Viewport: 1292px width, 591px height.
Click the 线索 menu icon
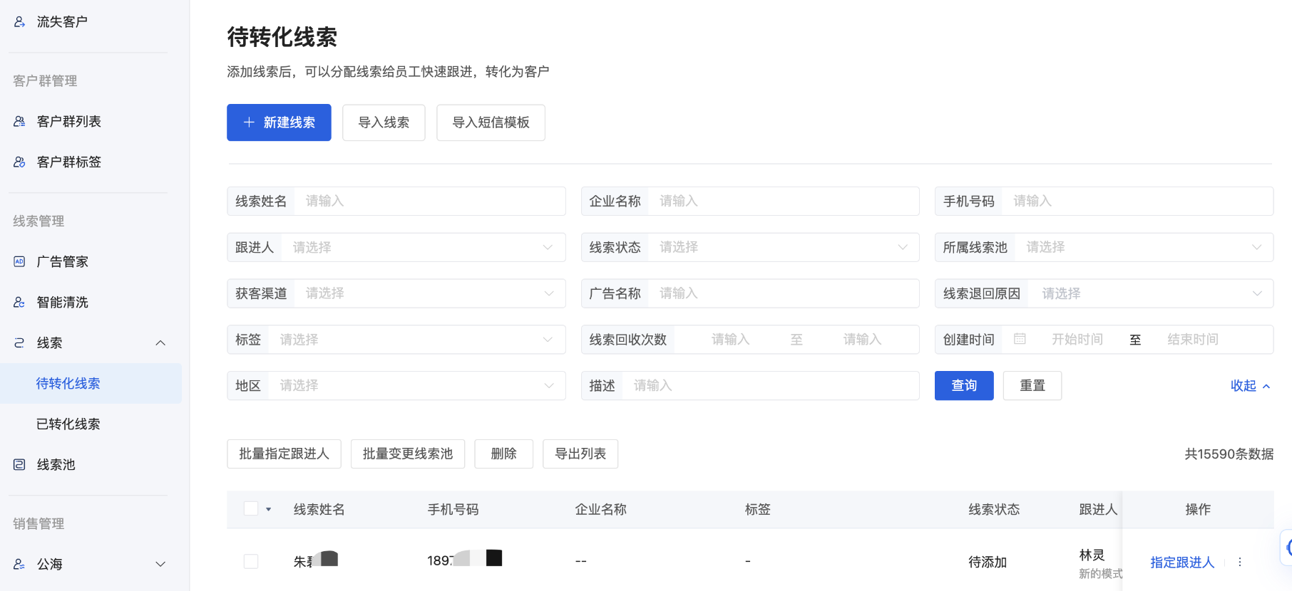19,343
